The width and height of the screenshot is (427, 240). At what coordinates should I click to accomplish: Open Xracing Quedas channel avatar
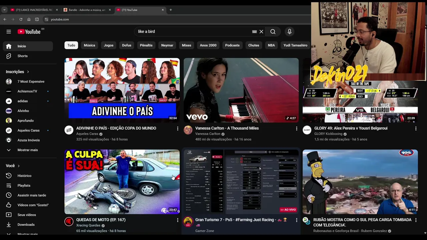tap(69, 222)
